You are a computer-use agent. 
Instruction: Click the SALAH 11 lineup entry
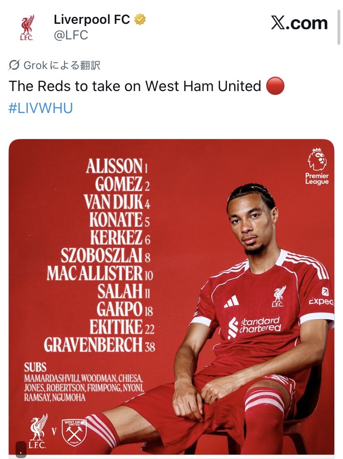click(123, 292)
